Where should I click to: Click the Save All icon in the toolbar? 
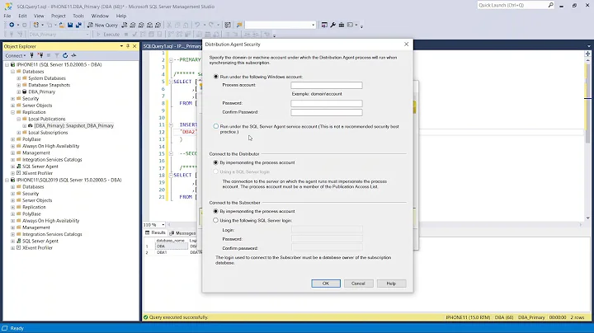click(x=78, y=25)
